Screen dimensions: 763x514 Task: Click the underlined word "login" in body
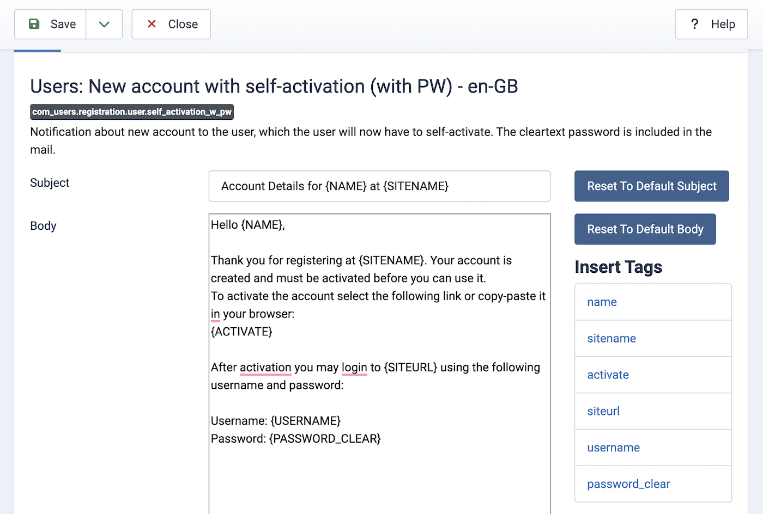354,368
